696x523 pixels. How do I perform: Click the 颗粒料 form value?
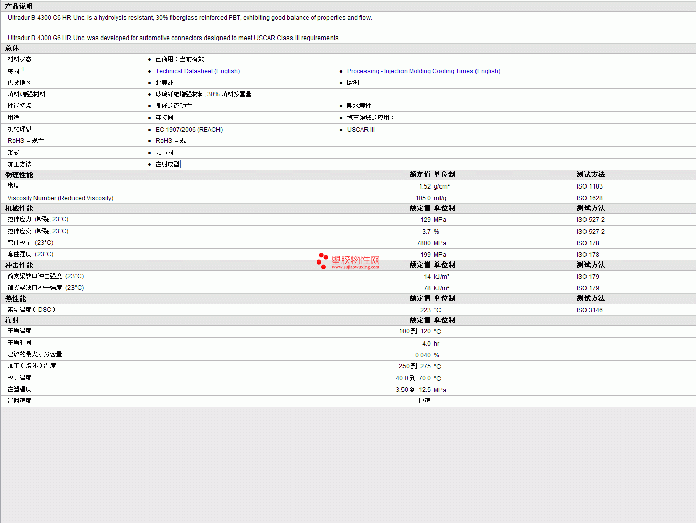[164, 153]
